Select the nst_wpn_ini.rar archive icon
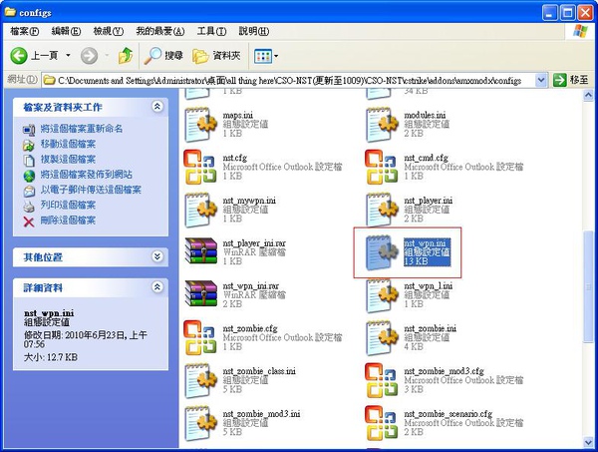 (x=200, y=293)
